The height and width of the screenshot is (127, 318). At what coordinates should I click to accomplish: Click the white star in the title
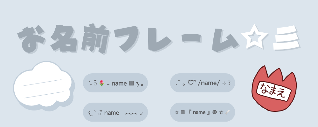(x=254, y=37)
